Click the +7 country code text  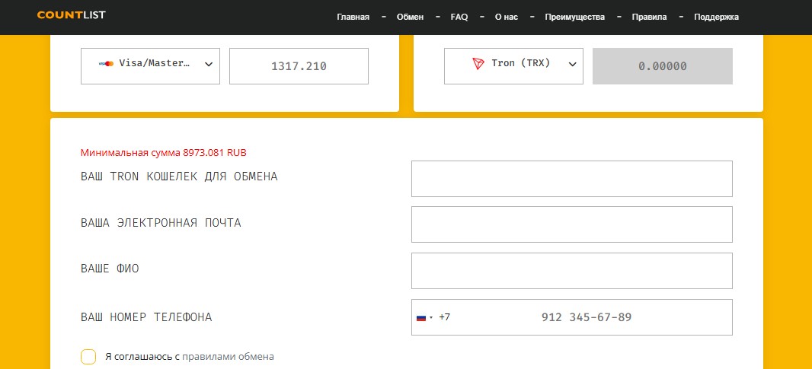[444, 317]
